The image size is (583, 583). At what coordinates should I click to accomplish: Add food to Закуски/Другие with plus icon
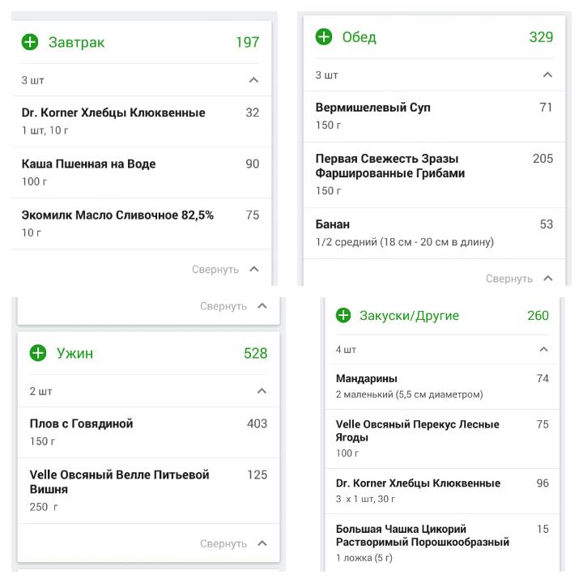[x=343, y=315]
